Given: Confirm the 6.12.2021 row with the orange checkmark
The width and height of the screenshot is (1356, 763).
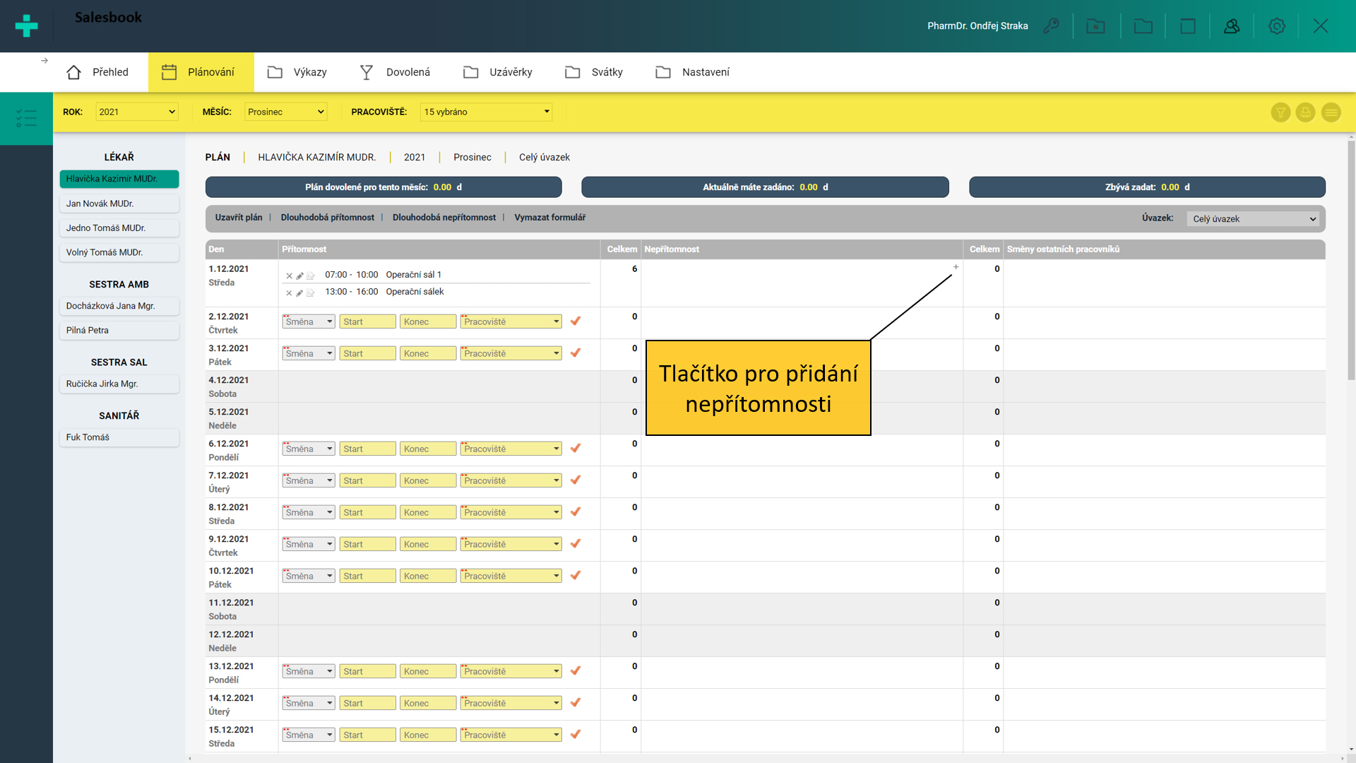Looking at the screenshot, I should [x=576, y=448].
